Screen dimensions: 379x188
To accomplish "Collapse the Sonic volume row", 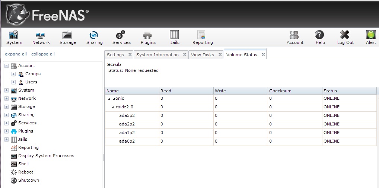I will [x=109, y=99].
